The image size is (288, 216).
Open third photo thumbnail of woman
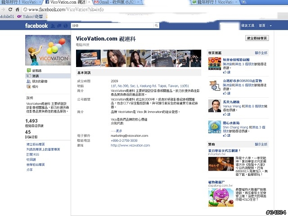click(x=139, y=58)
